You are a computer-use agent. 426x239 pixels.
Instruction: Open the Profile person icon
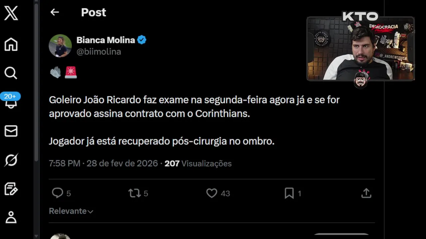click(x=11, y=217)
